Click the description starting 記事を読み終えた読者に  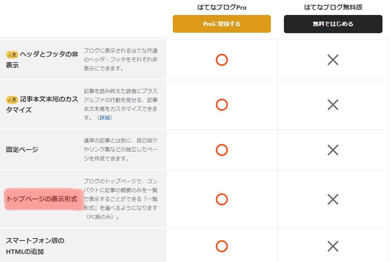pos(120,104)
